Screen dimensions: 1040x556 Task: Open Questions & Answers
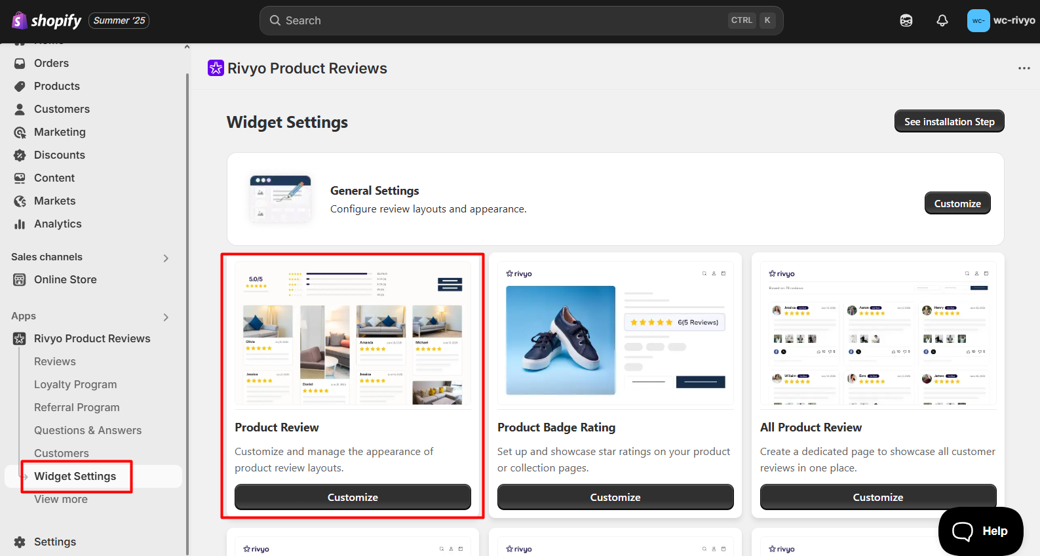[x=88, y=431]
